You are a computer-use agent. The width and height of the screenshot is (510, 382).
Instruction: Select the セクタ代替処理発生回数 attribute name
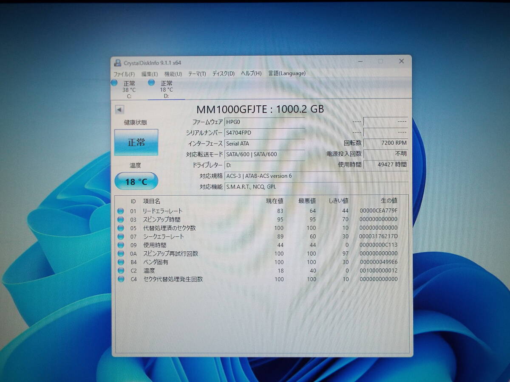coord(173,279)
